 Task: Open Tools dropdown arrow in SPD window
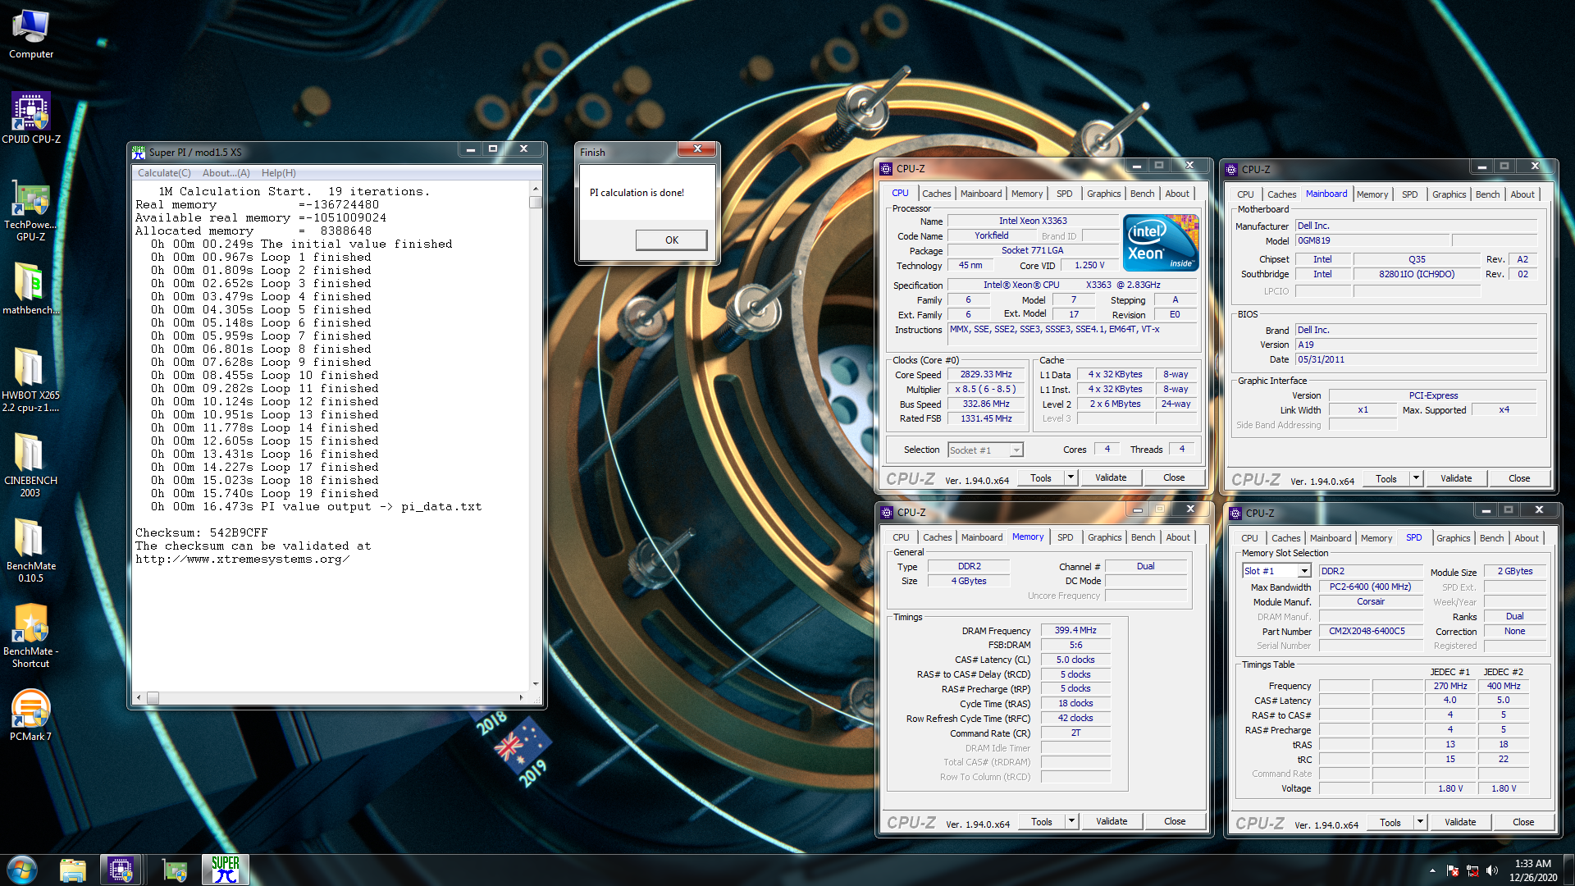tap(1420, 822)
